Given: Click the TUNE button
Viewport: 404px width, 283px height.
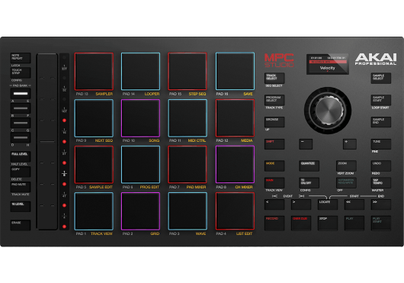Looking at the screenshot, I should (x=381, y=144).
